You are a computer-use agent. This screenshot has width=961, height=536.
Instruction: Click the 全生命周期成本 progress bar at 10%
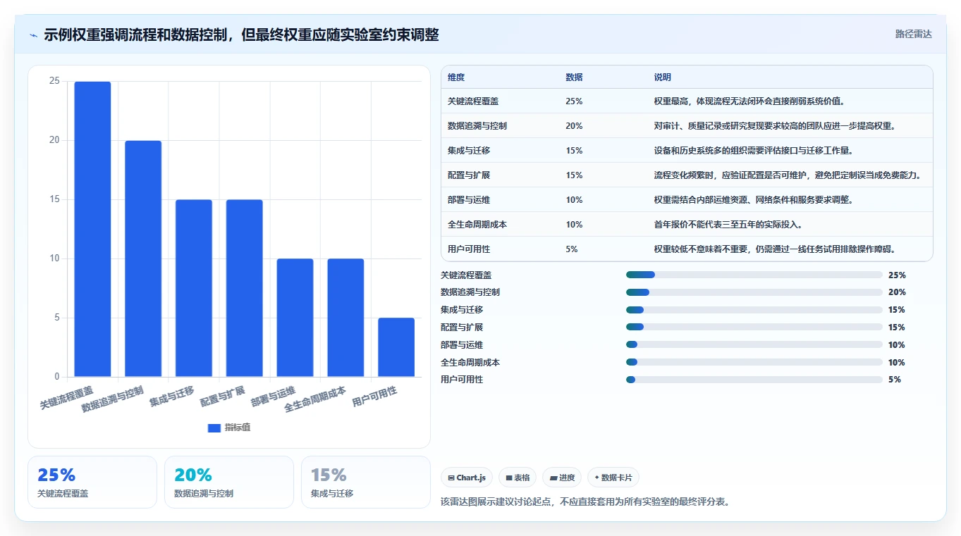(754, 362)
